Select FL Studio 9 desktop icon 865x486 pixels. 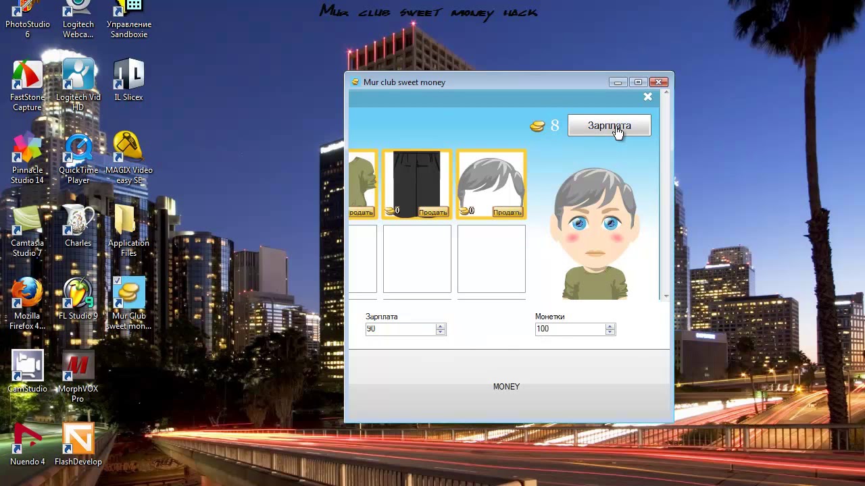[x=78, y=299]
